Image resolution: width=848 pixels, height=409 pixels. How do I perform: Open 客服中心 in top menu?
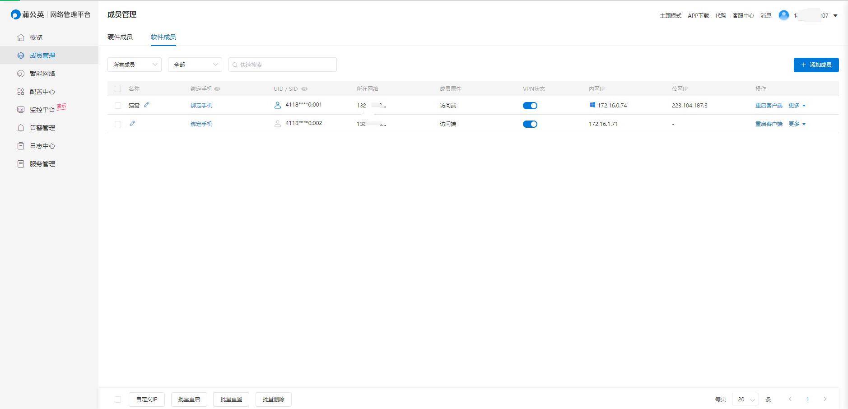[743, 16]
